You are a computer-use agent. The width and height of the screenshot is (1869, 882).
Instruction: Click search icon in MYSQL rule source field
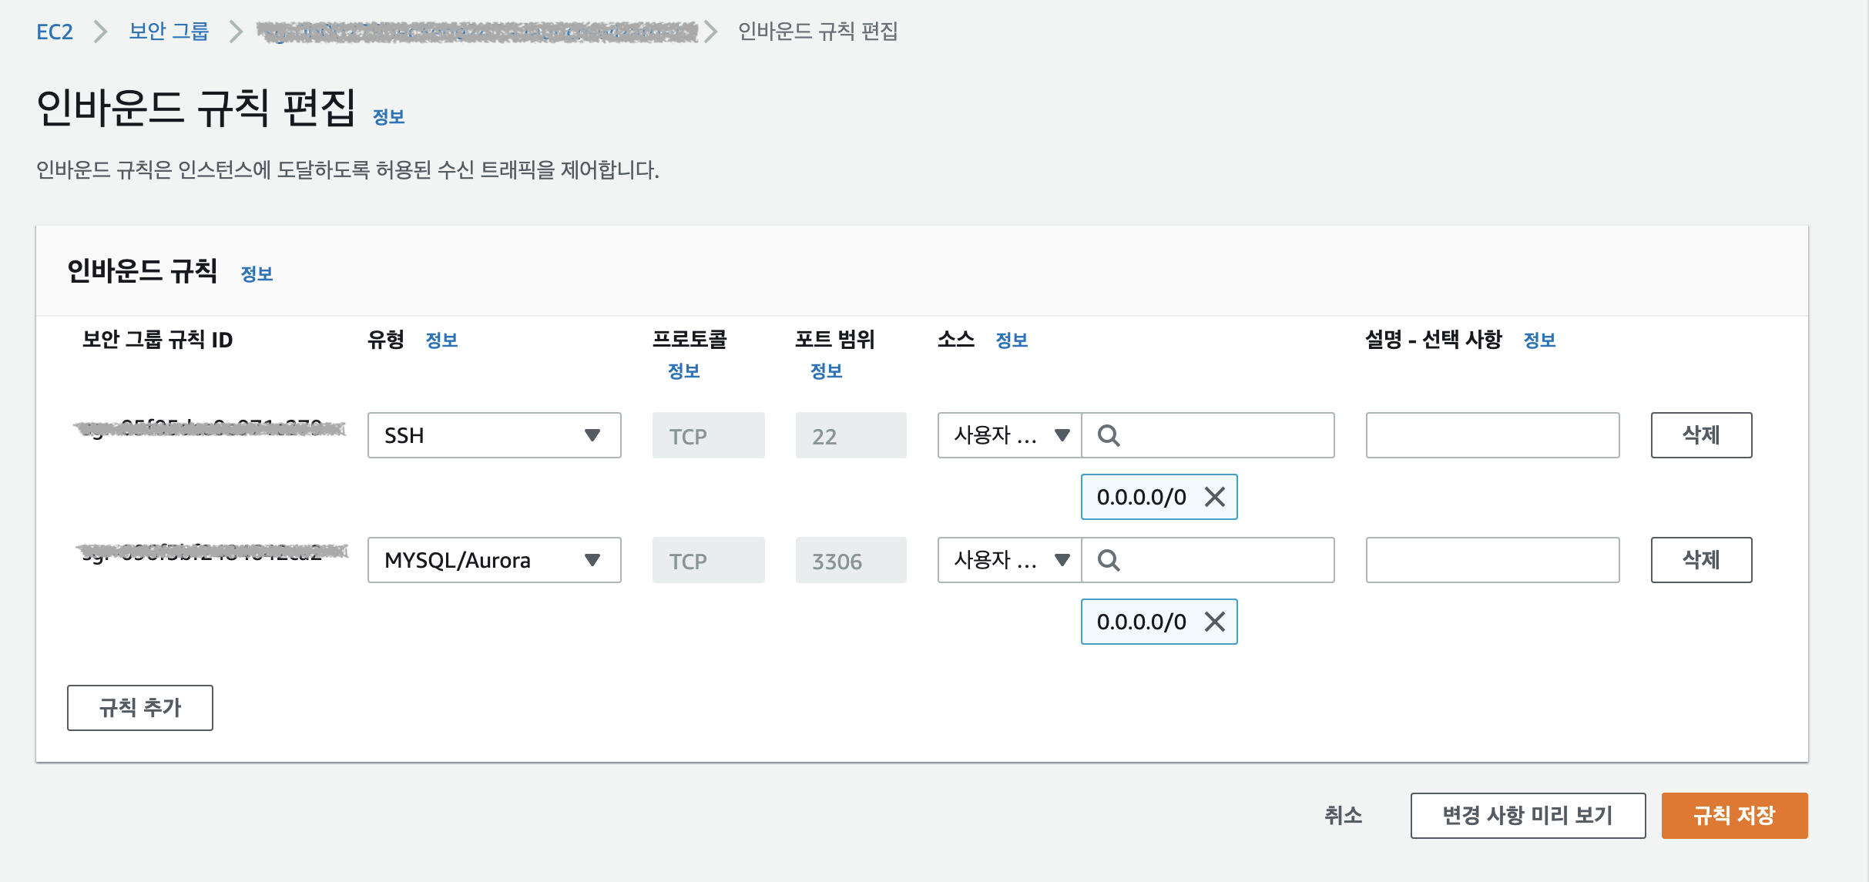[x=1109, y=560]
